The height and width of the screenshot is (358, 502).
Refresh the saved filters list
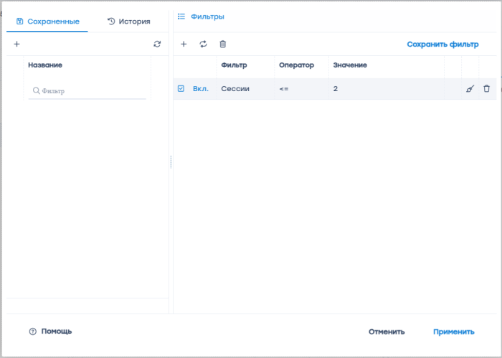coord(157,44)
